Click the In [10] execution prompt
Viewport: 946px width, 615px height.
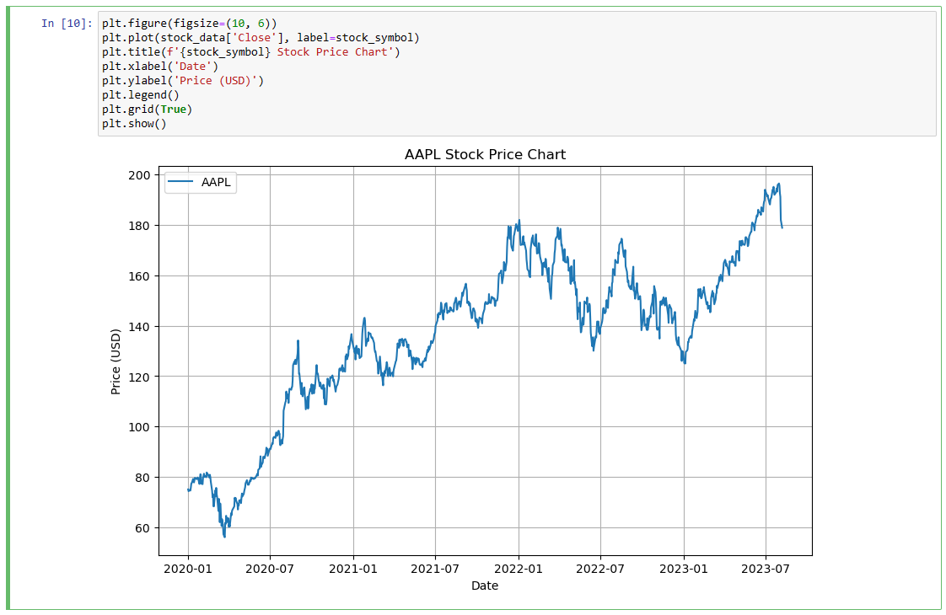tap(67, 23)
